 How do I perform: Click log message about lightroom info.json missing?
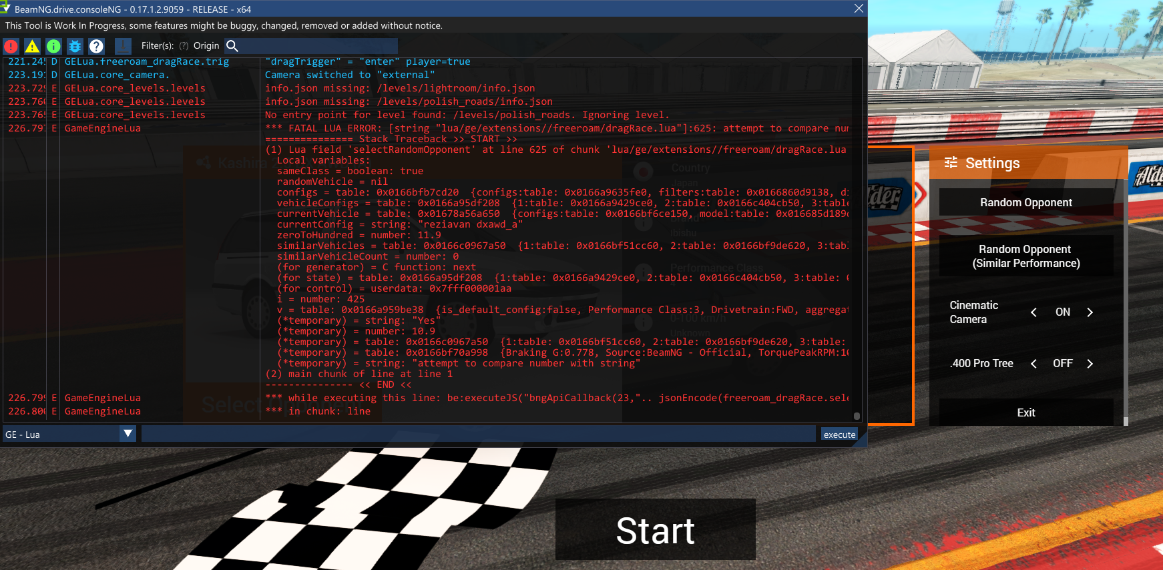coord(400,88)
